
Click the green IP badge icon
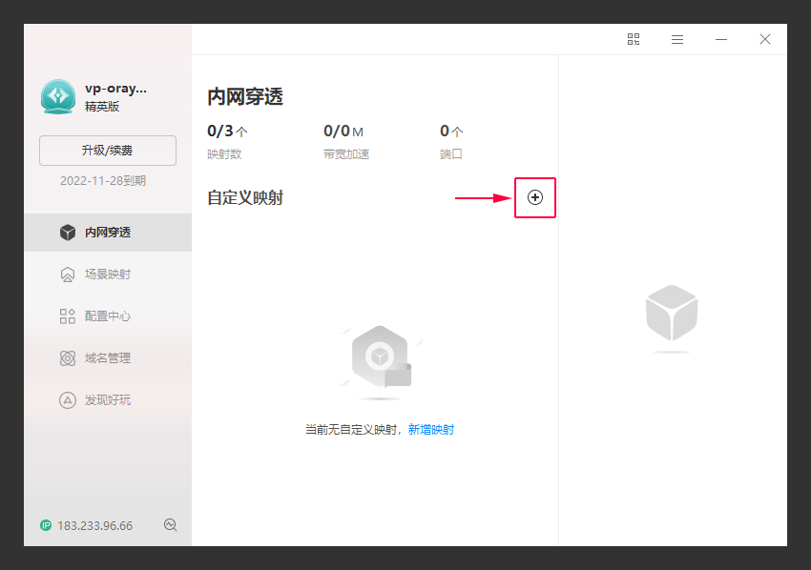46,525
